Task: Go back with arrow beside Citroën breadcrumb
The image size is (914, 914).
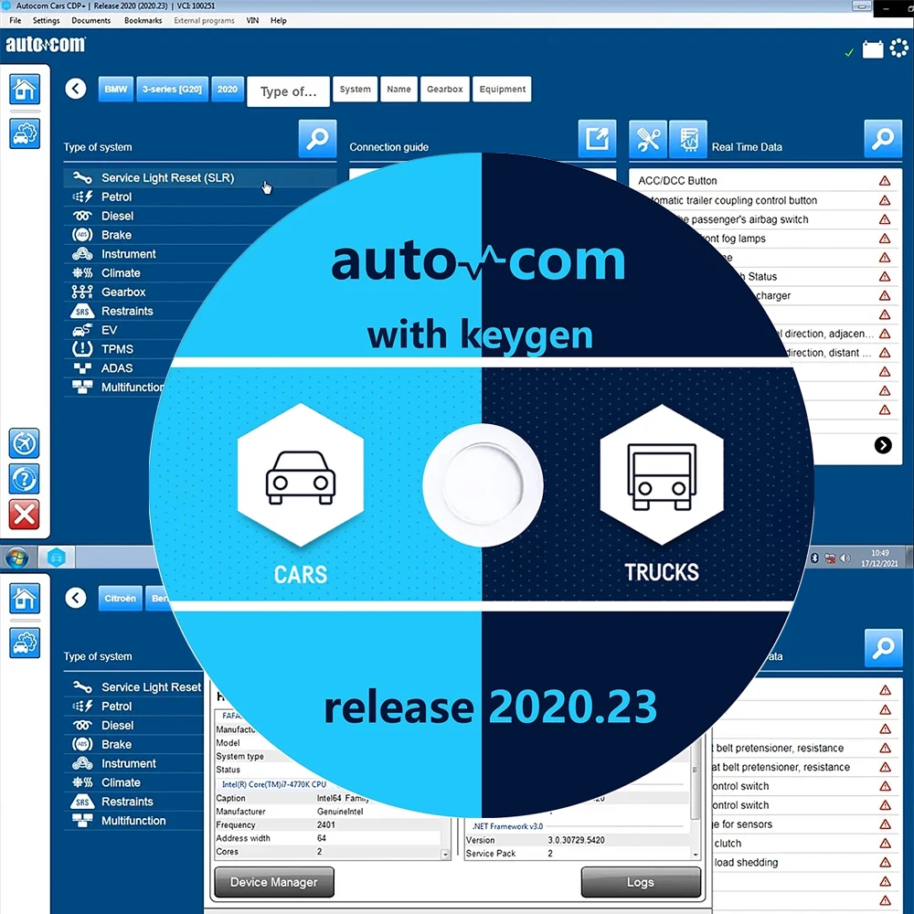Action: [x=76, y=598]
